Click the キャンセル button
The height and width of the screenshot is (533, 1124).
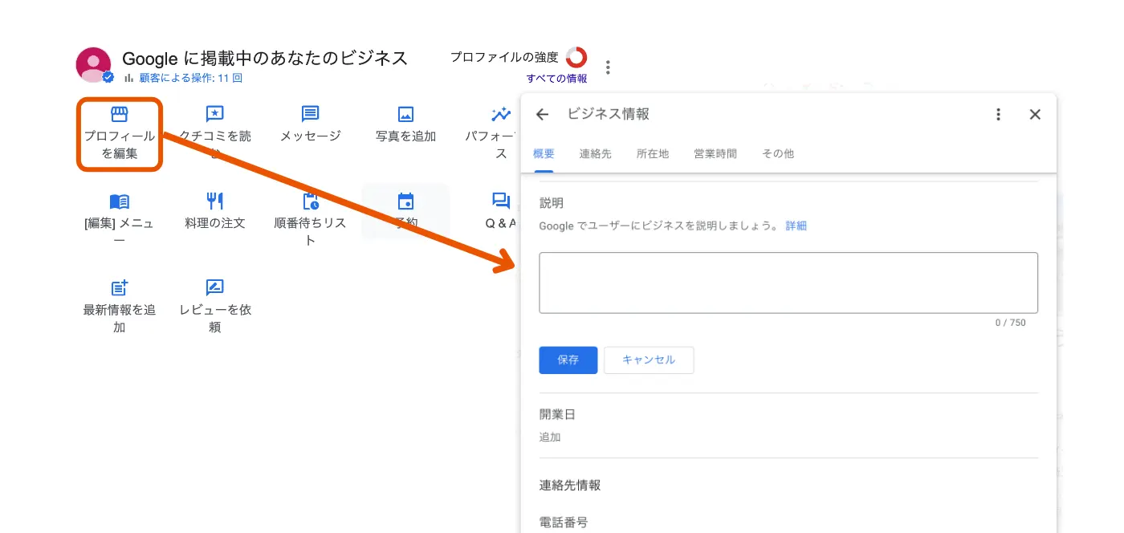(x=649, y=360)
